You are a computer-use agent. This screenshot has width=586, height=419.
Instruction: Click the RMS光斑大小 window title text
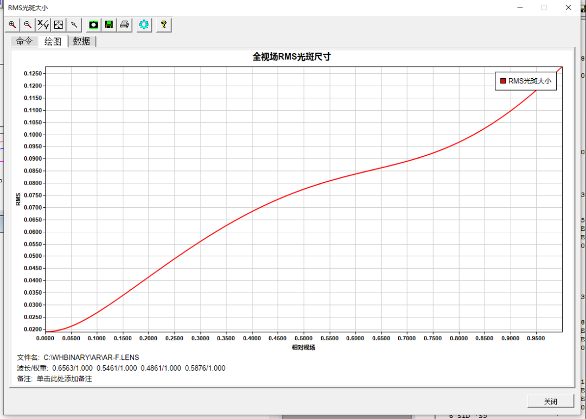[28, 8]
